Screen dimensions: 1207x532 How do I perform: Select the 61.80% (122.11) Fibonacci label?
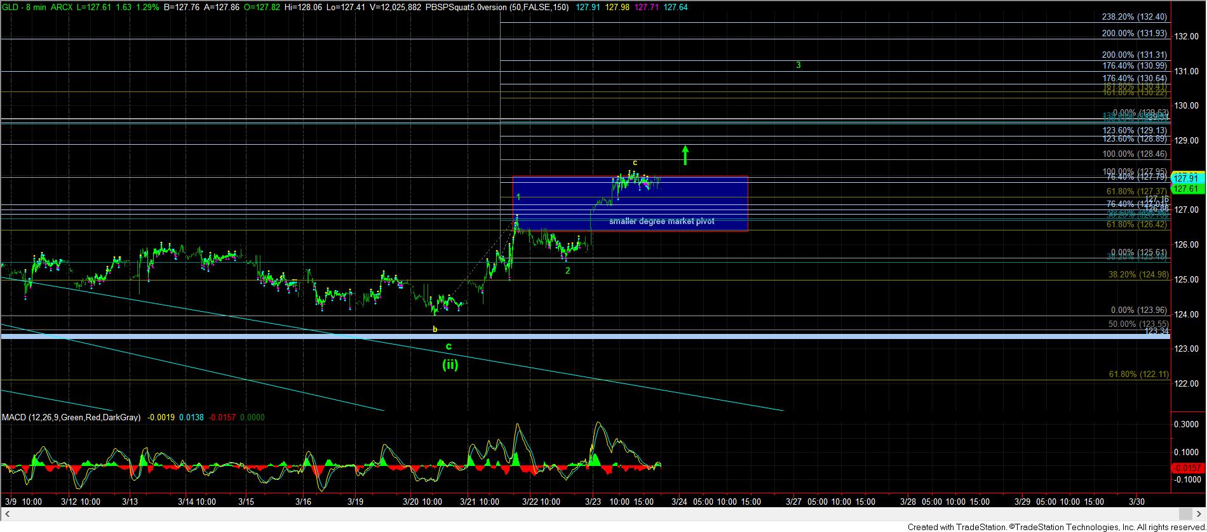[1138, 375]
